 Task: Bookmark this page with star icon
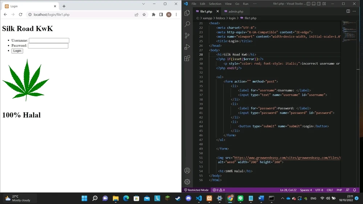pos(144,15)
